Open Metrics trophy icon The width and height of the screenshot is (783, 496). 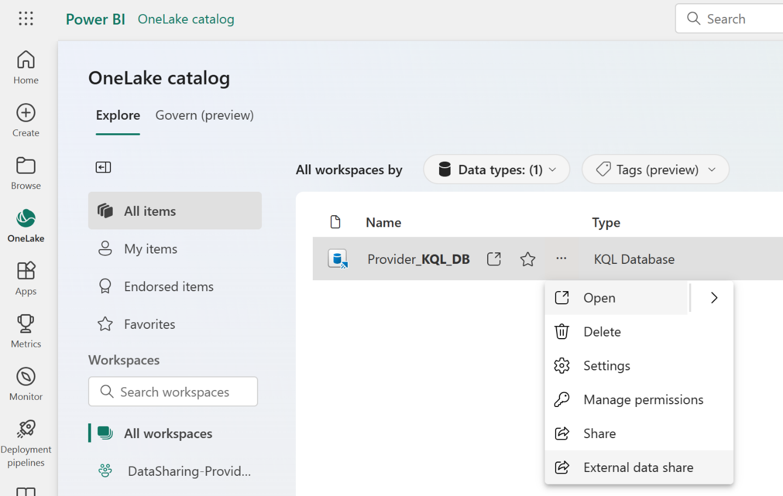[26, 323]
